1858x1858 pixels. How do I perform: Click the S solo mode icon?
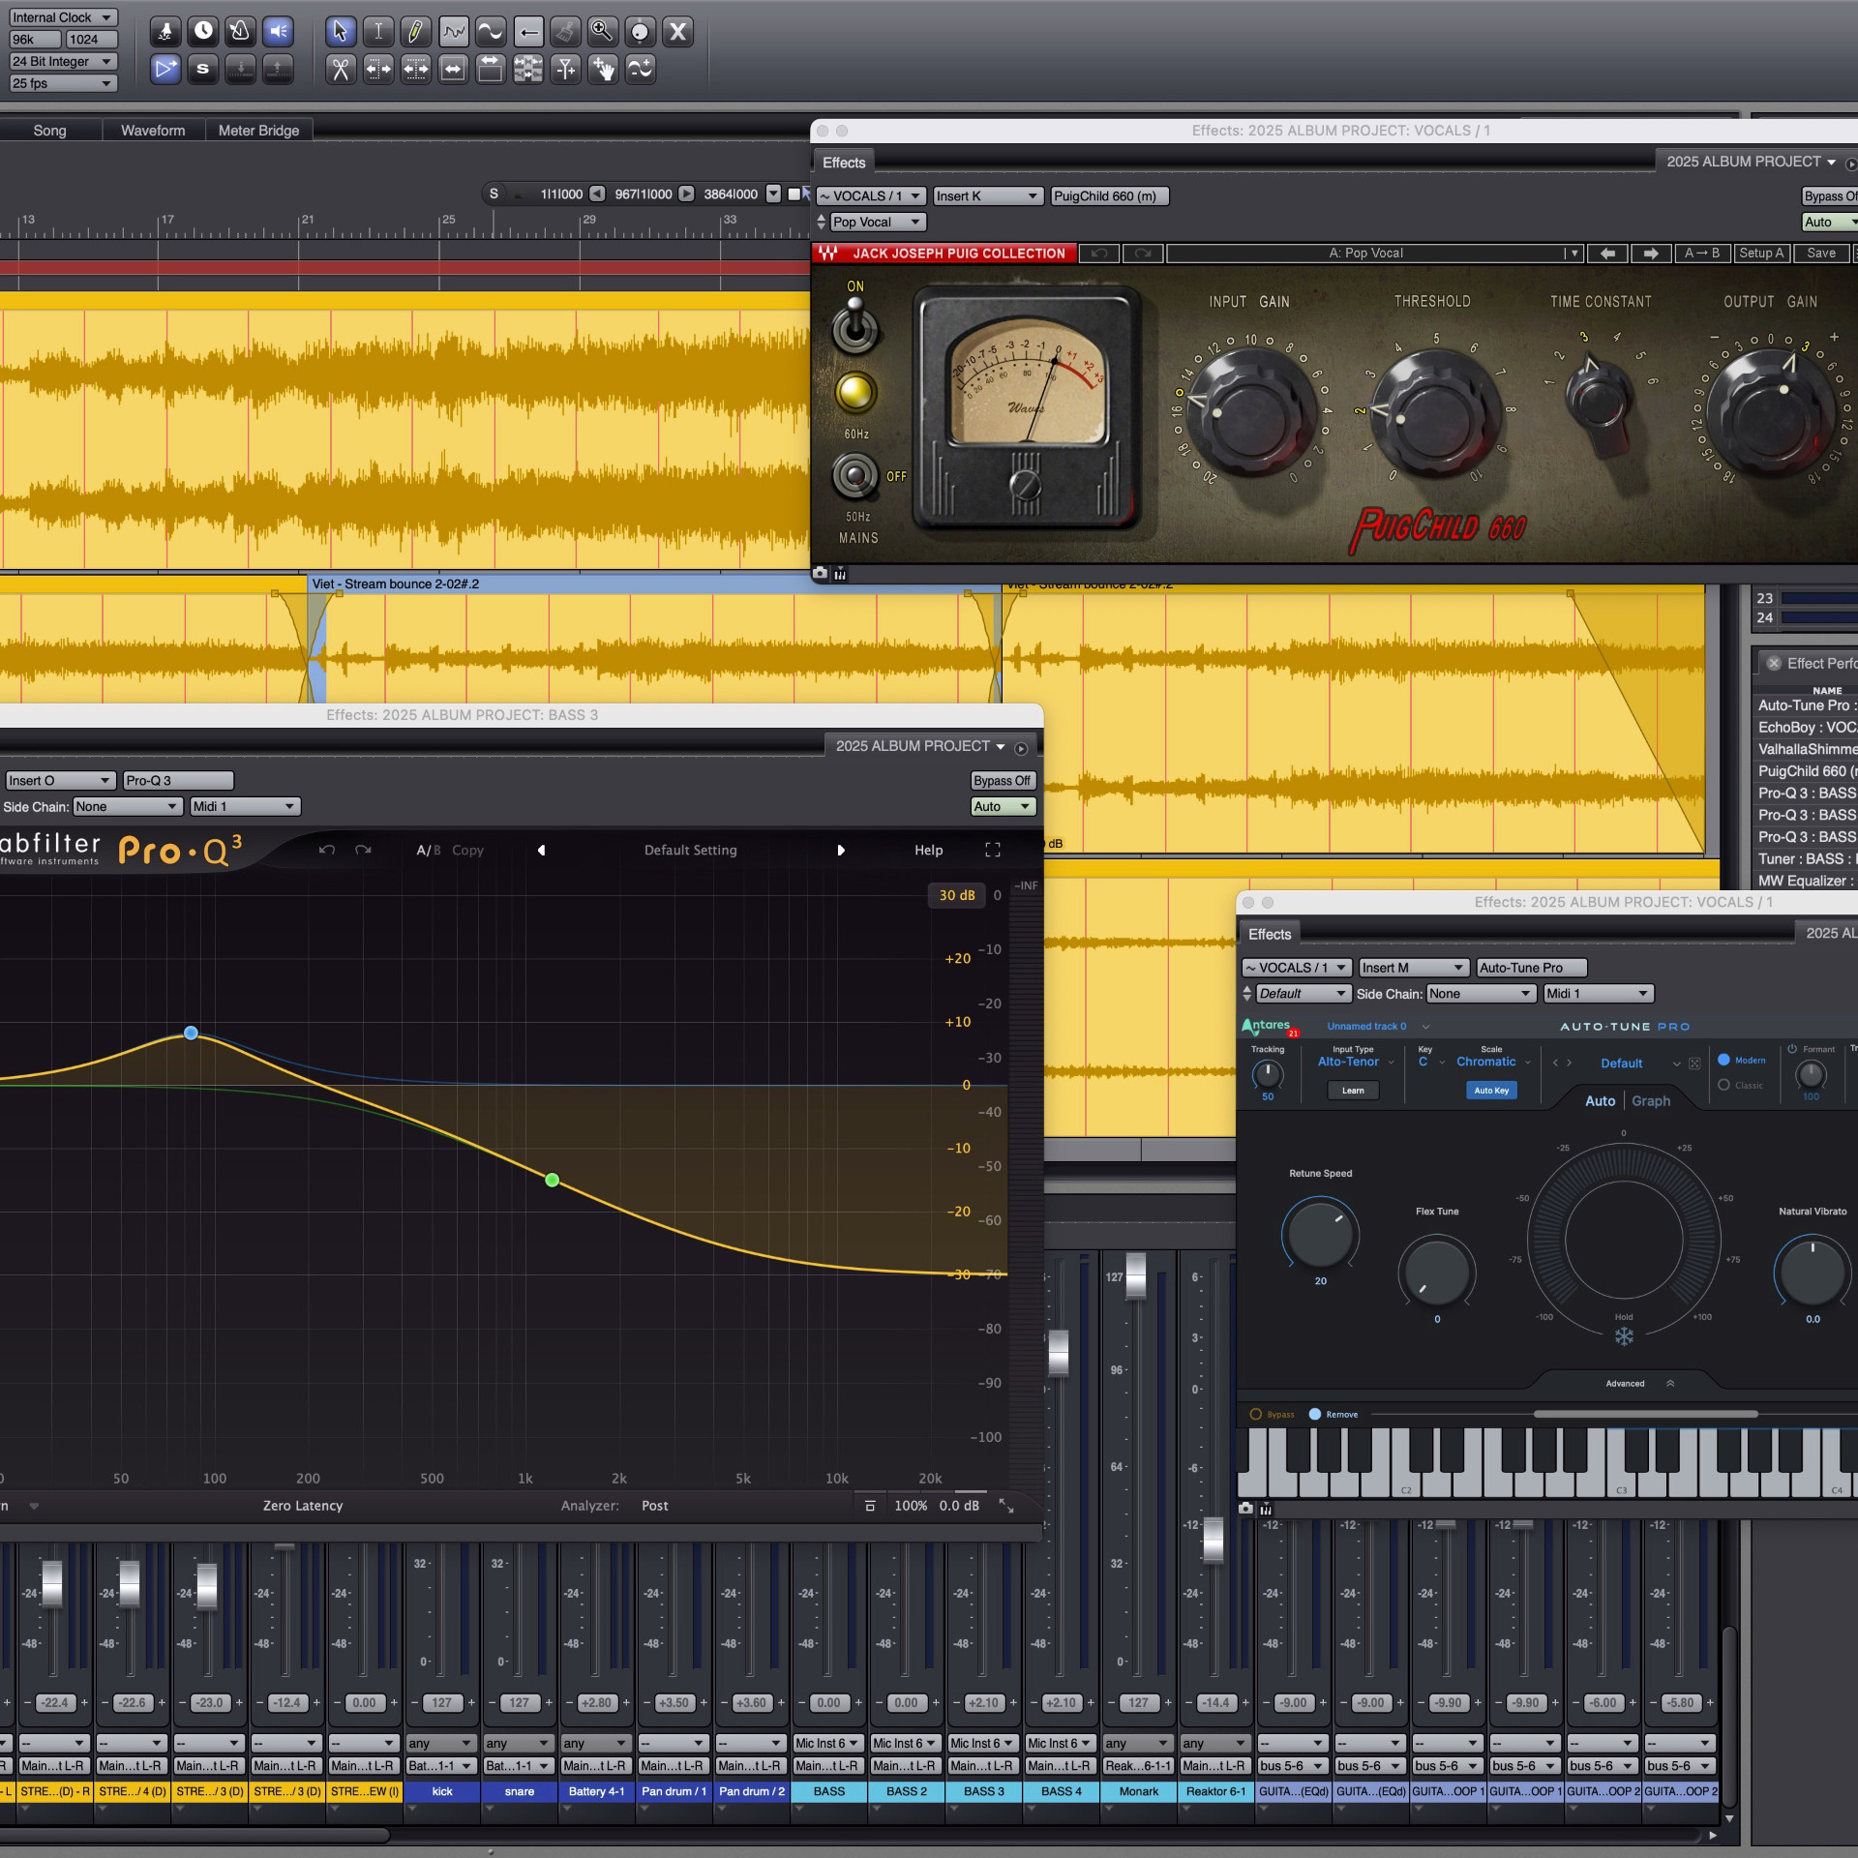tap(202, 69)
